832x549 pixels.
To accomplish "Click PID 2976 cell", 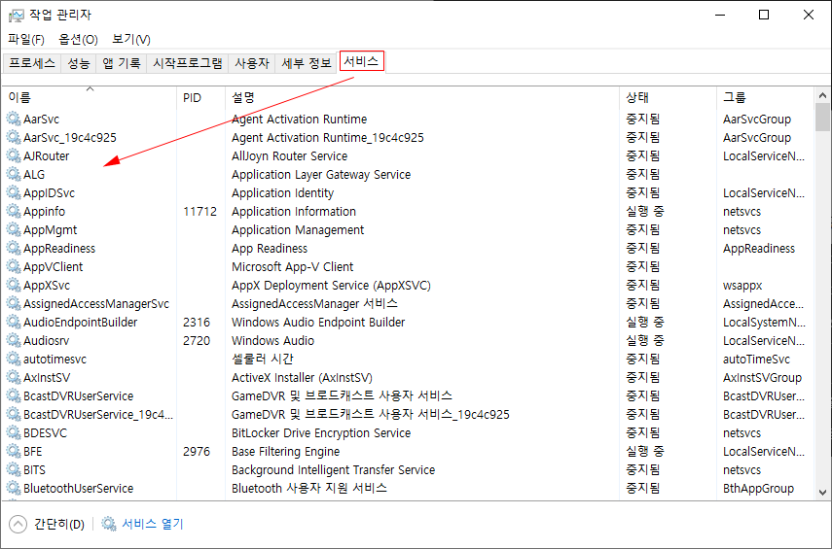I will click(197, 451).
